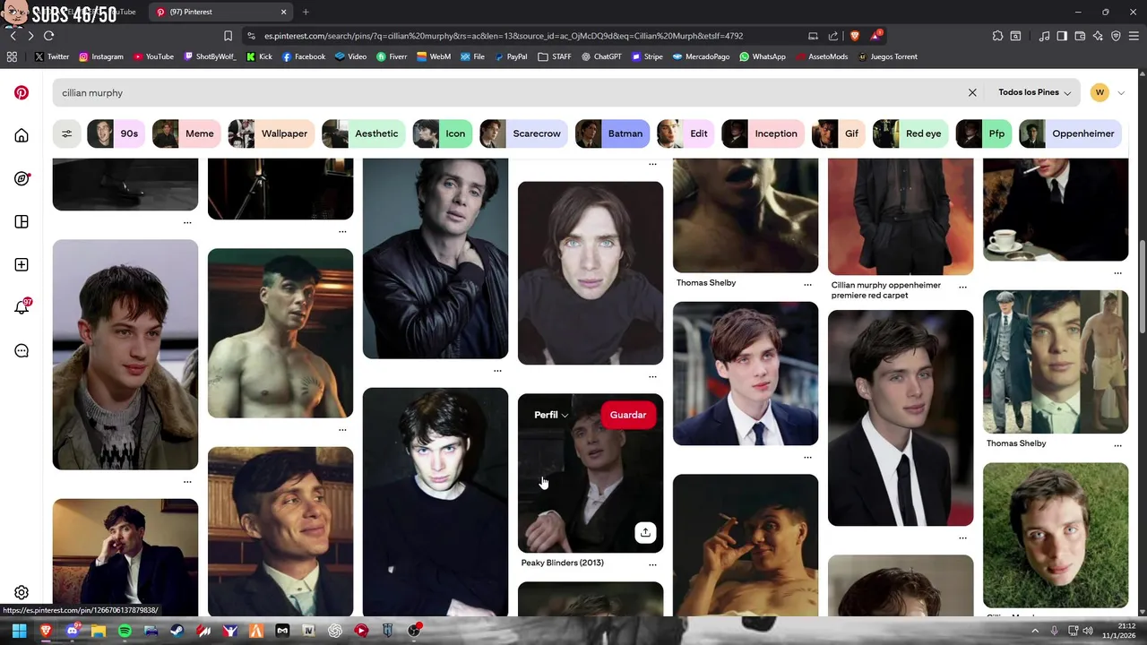Expand the Todos los Pines dropdown

1034,92
